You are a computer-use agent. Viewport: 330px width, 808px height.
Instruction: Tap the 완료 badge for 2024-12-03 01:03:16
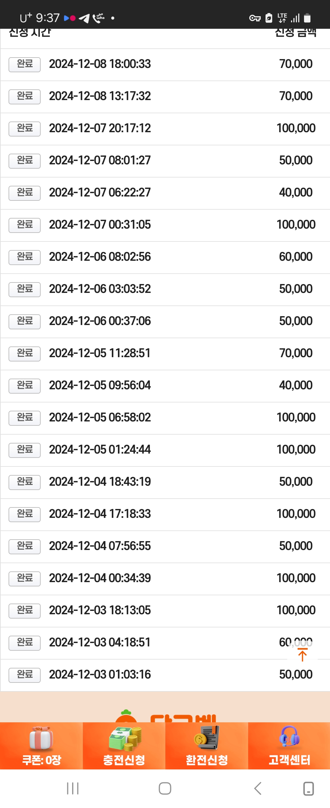coord(24,675)
